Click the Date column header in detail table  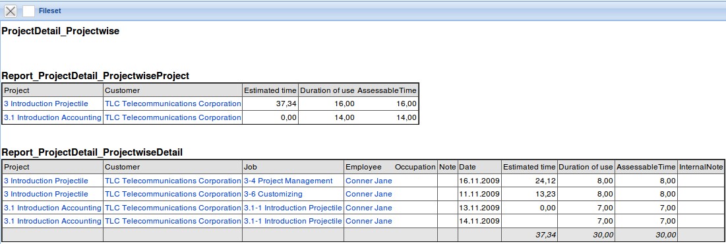pos(467,167)
